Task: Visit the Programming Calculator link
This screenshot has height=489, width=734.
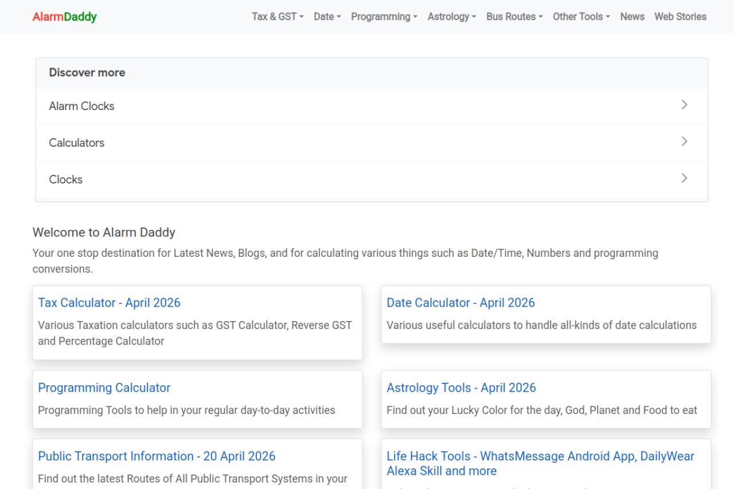Action: (104, 388)
